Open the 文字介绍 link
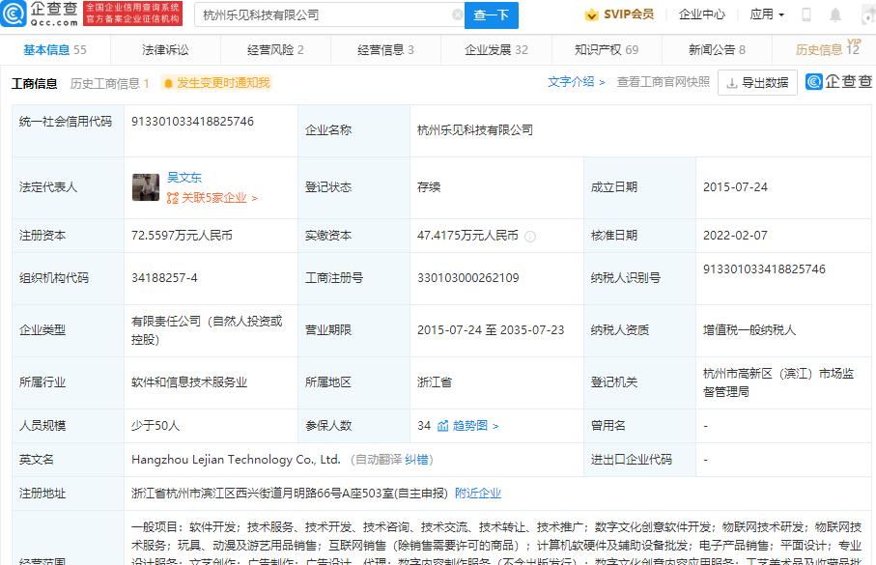This screenshot has height=565, width=876. tap(576, 81)
